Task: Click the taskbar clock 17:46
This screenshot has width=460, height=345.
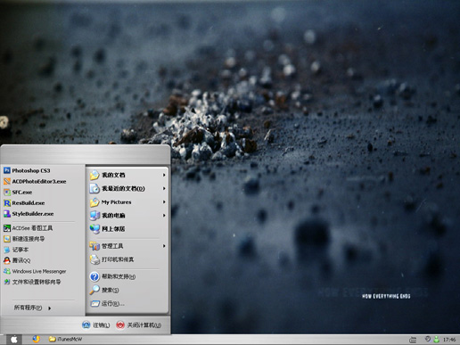Action: pos(449,340)
